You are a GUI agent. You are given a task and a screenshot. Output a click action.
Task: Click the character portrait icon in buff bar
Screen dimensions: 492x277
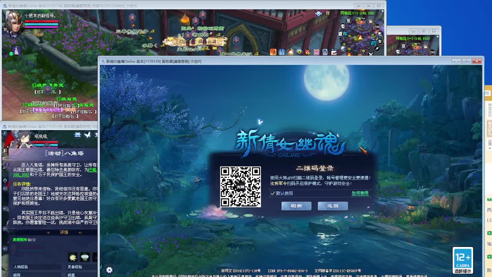325,52
